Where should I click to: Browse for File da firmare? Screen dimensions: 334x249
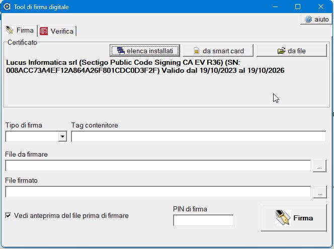pos(319,166)
